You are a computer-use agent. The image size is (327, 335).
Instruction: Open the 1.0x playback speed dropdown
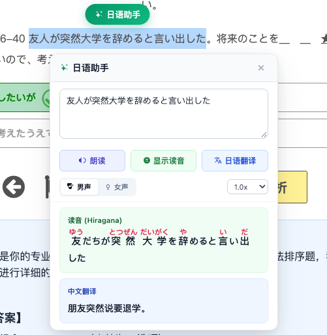point(247,187)
